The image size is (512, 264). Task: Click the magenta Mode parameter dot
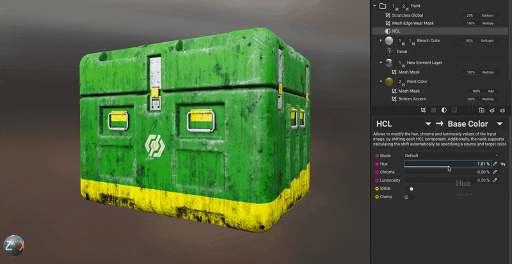[377, 156]
